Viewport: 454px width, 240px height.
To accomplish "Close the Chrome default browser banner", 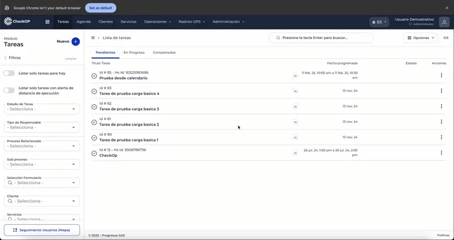I will pyautogui.click(x=447, y=8).
